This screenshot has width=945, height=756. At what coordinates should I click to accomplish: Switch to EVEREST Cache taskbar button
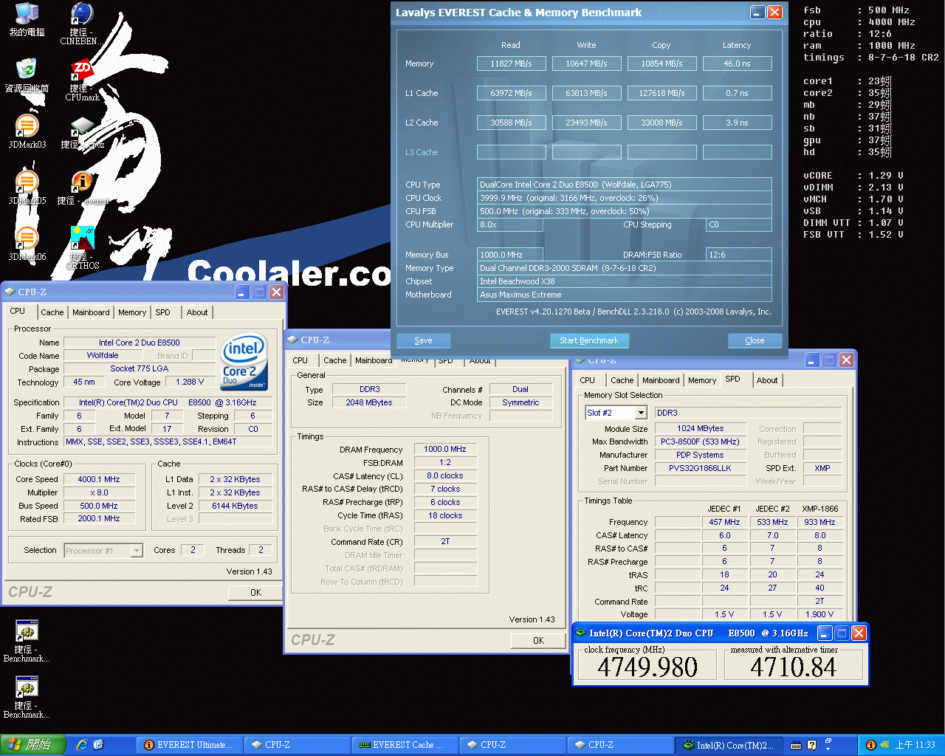tap(405, 745)
